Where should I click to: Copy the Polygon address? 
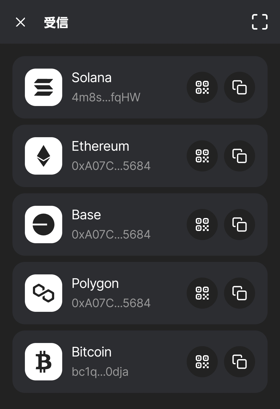tap(239, 293)
